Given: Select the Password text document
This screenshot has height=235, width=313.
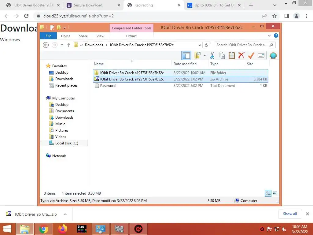Looking at the screenshot, I should (x=180, y=86).
